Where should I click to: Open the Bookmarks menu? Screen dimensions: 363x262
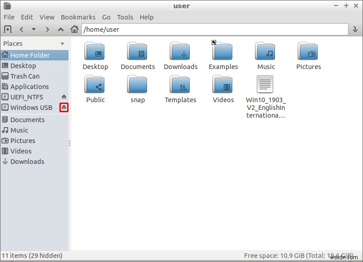78,17
